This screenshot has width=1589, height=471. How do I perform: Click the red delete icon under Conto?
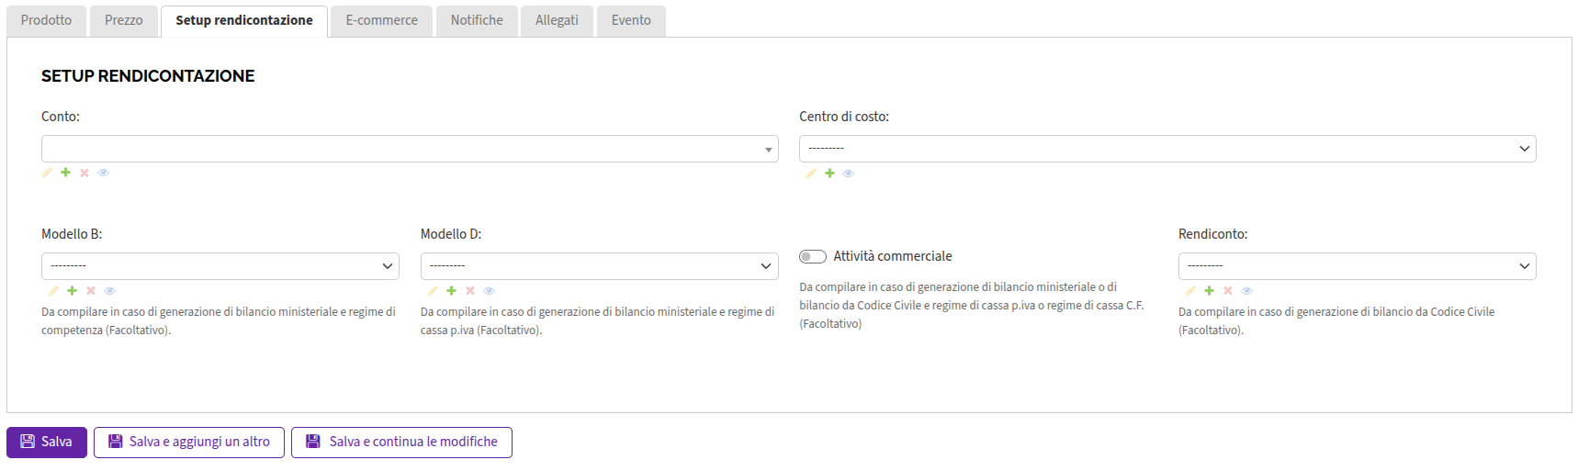[85, 173]
